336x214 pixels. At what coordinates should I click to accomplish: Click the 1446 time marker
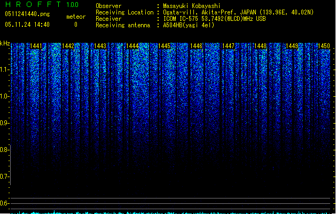[196, 46]
